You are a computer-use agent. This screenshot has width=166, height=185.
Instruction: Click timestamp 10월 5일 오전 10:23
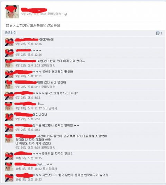tap(29, 179)
